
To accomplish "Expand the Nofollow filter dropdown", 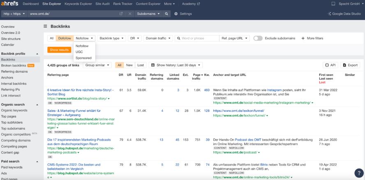I will [85, 38].
